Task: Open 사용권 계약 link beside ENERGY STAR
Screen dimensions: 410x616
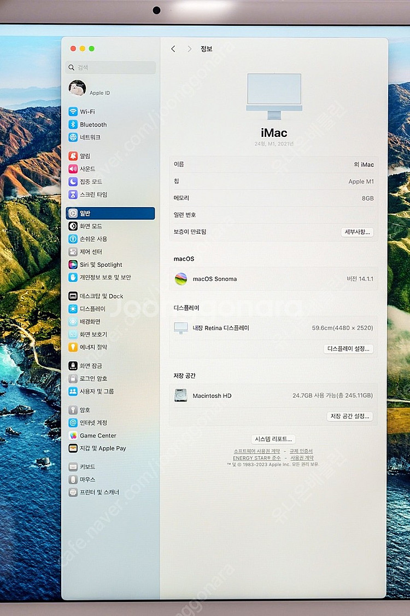Action: pos(302,458)
